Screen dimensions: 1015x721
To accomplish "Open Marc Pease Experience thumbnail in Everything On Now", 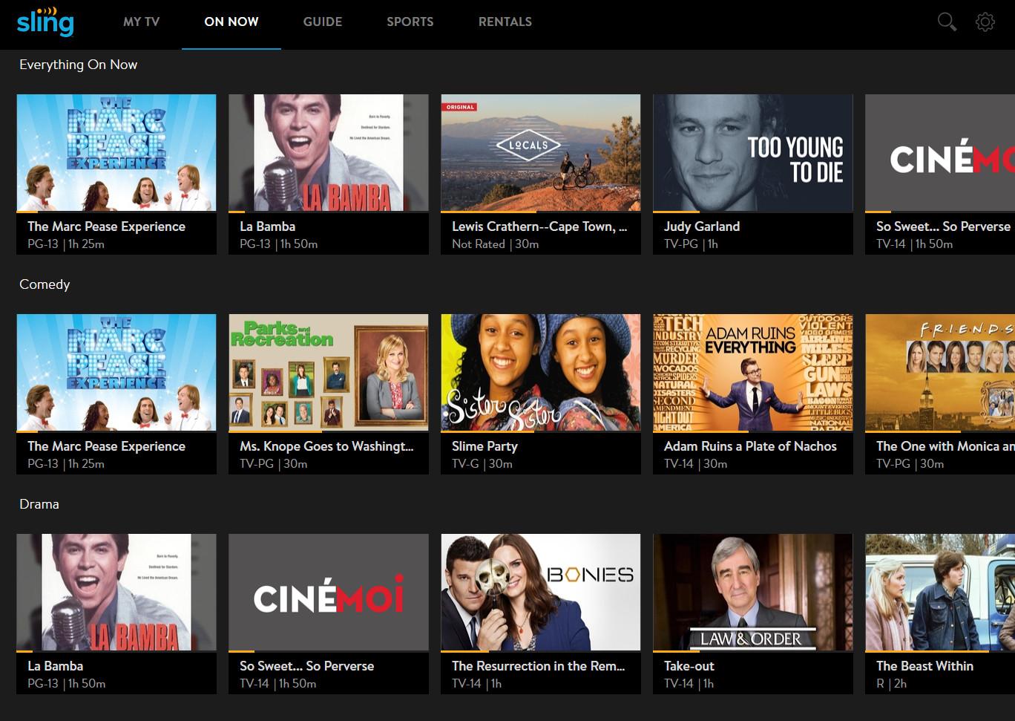I will tap(116, 153).
